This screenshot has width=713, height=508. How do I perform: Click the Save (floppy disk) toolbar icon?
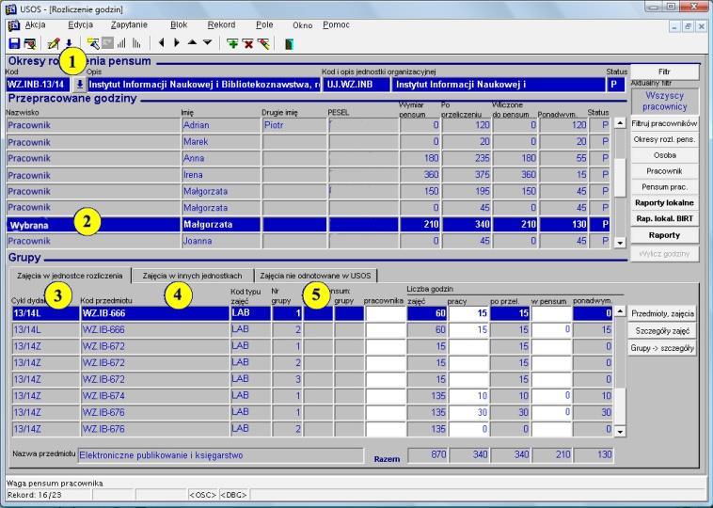click(x=14, y=43)
